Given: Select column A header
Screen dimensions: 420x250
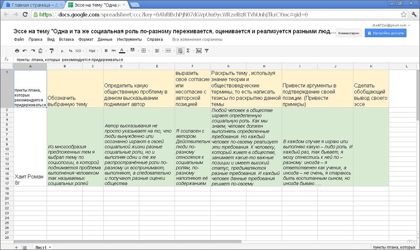Looking at the screenshot, I should [x=30, y=66].
